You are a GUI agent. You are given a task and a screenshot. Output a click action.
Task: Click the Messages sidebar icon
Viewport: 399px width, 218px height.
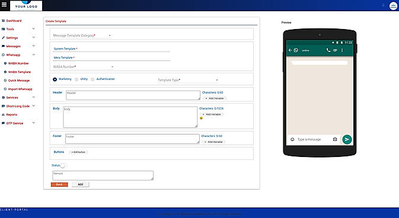coord(4,46)
